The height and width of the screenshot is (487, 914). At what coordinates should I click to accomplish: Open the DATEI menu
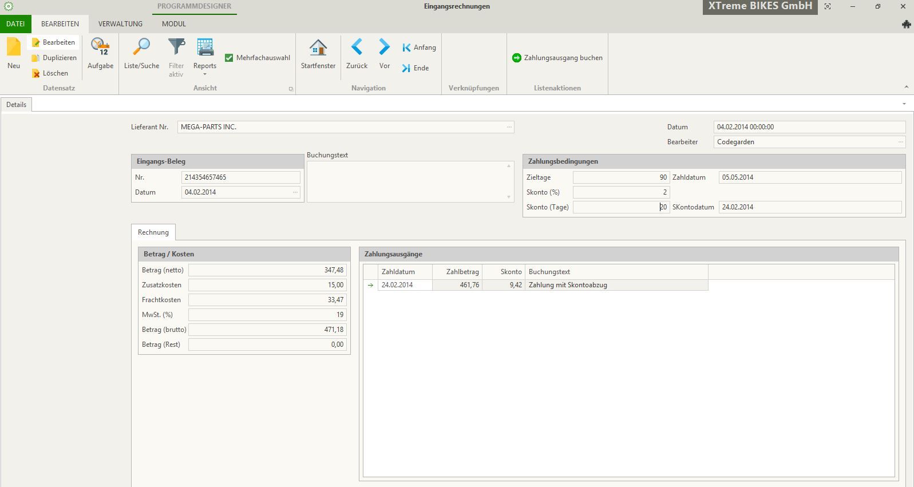(15, 24)
